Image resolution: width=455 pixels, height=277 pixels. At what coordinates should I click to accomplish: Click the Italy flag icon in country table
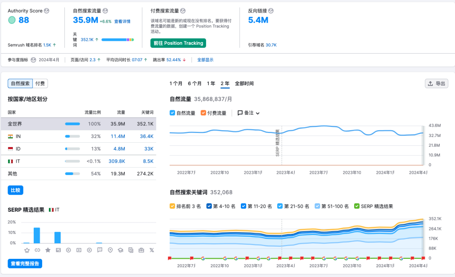point(11,161)
